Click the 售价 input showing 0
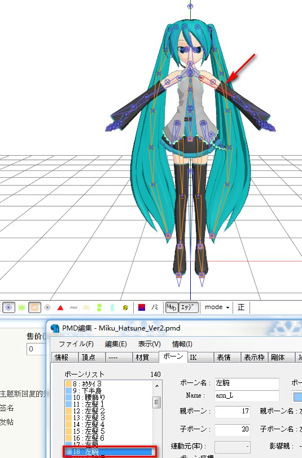The image size is (302, 458). 36,349
